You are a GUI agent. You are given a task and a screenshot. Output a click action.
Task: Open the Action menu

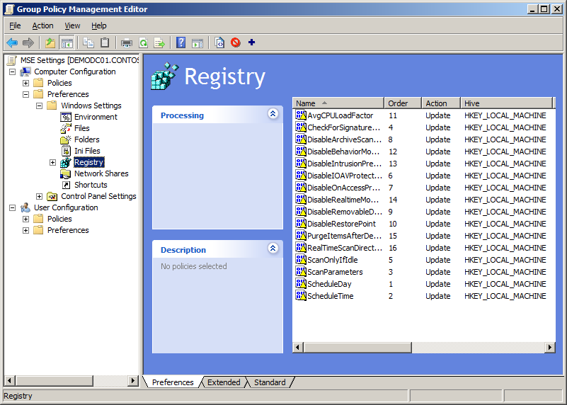click(x=42, y=25)
